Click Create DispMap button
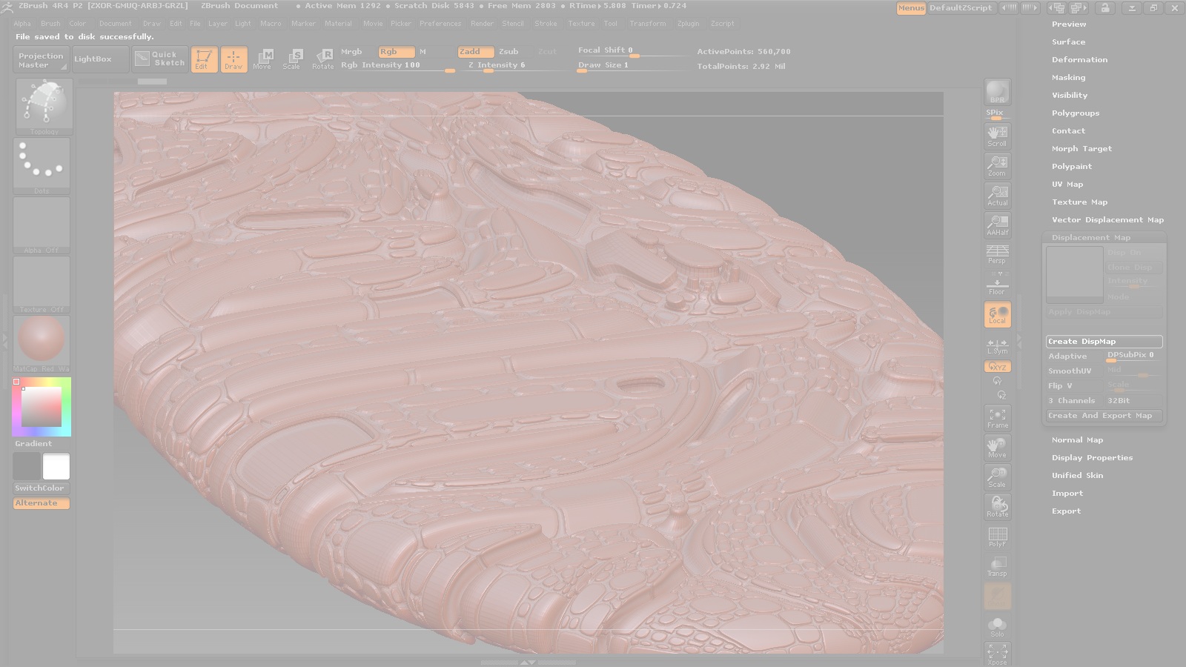Viewport: 1186px width, 667px height. [1104, 342]
